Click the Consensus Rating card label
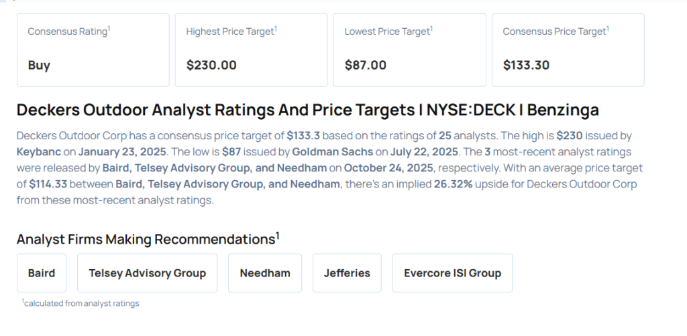687x336 pixels. 68,31
